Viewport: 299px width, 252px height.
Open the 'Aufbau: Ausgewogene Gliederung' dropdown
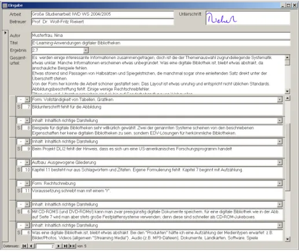click(x=279, y=162)
